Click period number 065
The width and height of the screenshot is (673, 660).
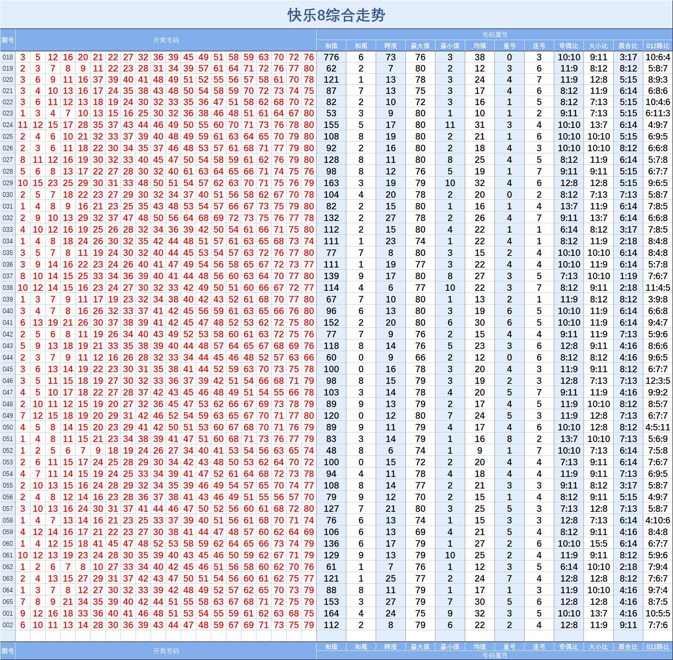coord(8,602)
